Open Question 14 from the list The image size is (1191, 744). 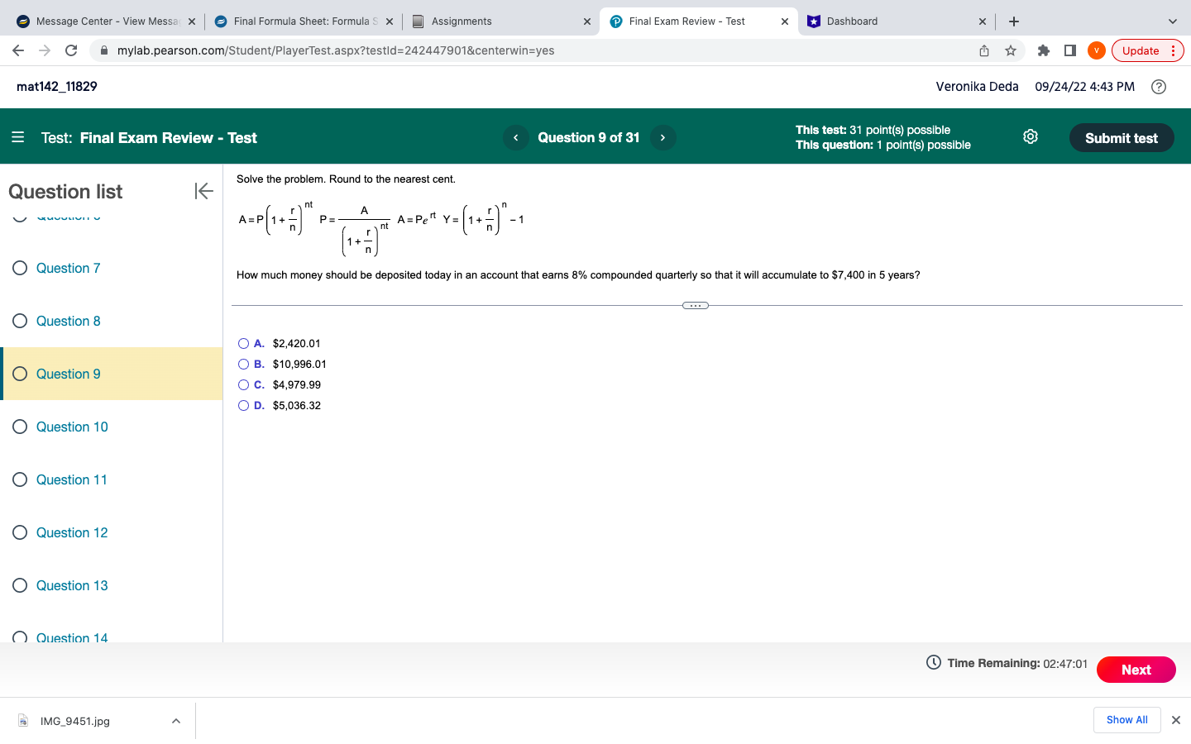coord(72,637)
